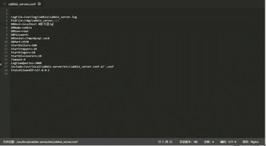This screenshot has width=266, height=146.
Task: Open the 历史版本: 3份 history list
Action: coord(189,142)
